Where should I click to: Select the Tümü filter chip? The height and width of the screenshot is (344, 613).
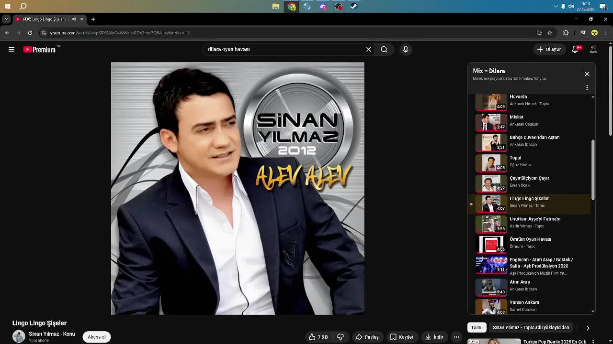tap(477, 327)
